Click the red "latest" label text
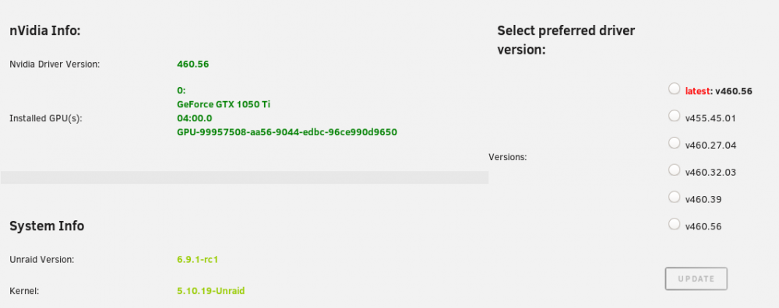The width and height of the screenshot is (779, 308). click(x=697, y=91)
